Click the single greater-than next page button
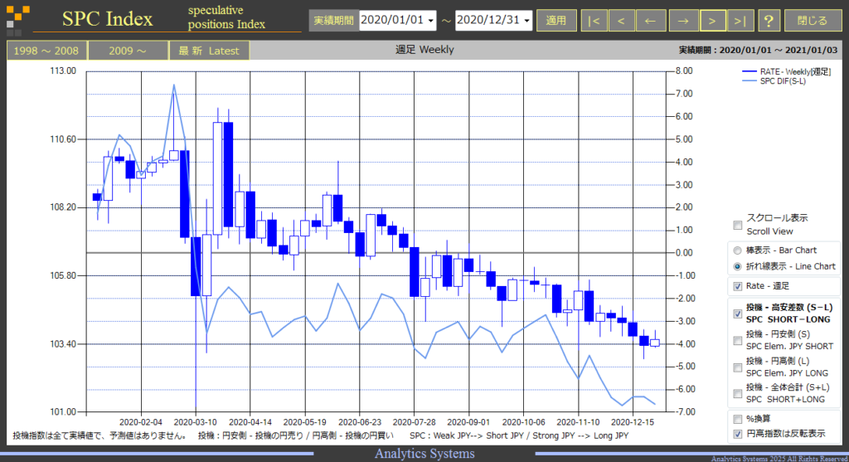 click(x=712, y=21)
